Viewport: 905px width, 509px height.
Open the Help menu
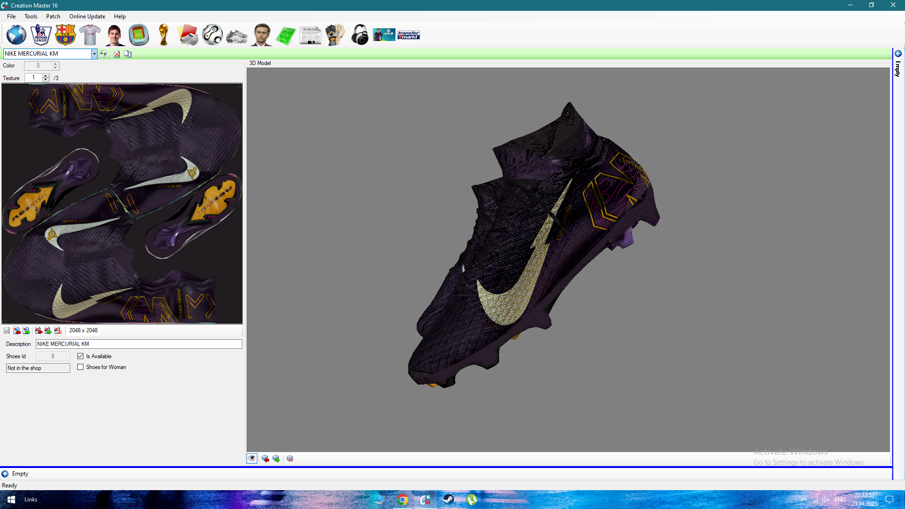(120, 16)
